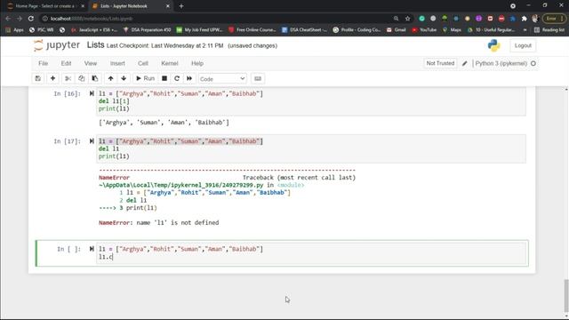
Task: Click the In [17] code cell editor
Action: 311,148
